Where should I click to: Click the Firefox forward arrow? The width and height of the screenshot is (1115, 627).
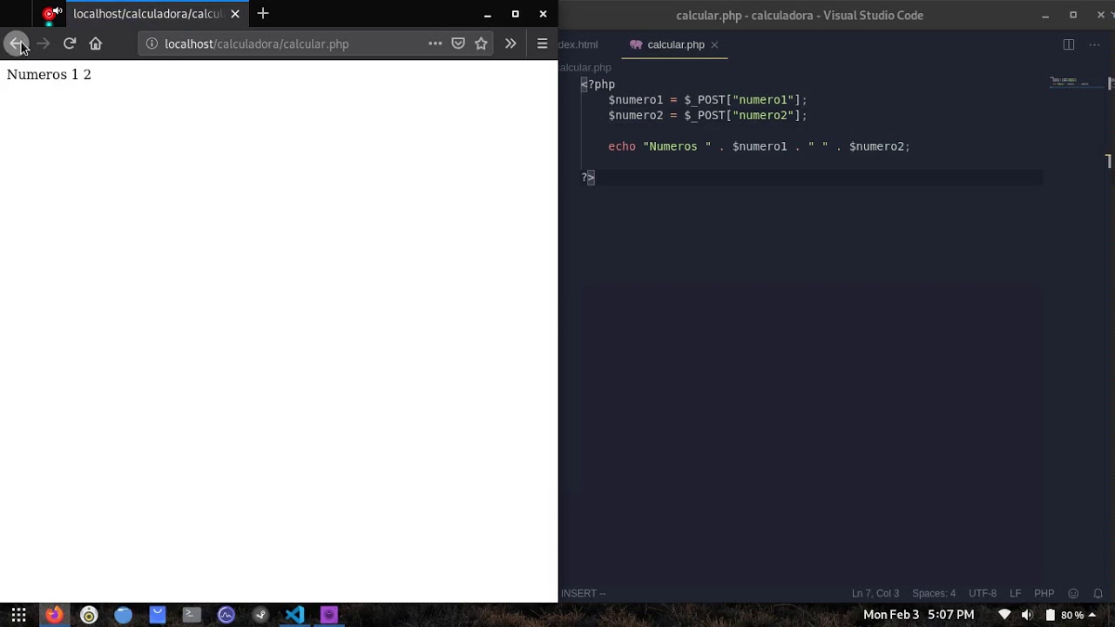43,44
